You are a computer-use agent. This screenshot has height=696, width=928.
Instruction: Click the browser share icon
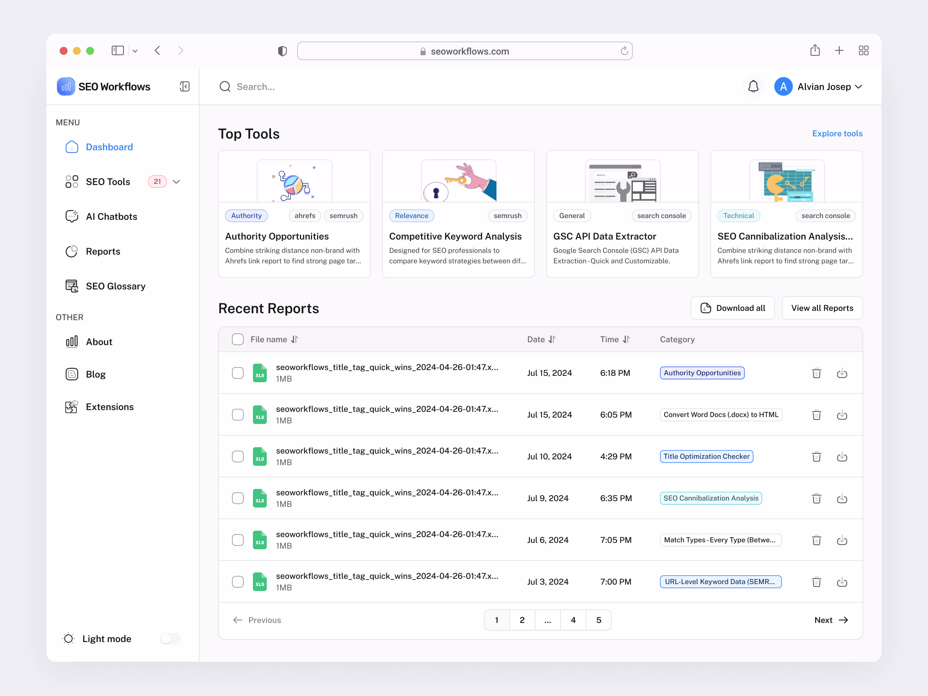815,51
